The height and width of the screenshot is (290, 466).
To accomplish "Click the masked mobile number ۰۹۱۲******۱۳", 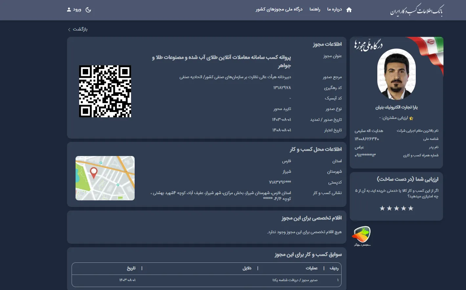I will [x=365, y=155].
